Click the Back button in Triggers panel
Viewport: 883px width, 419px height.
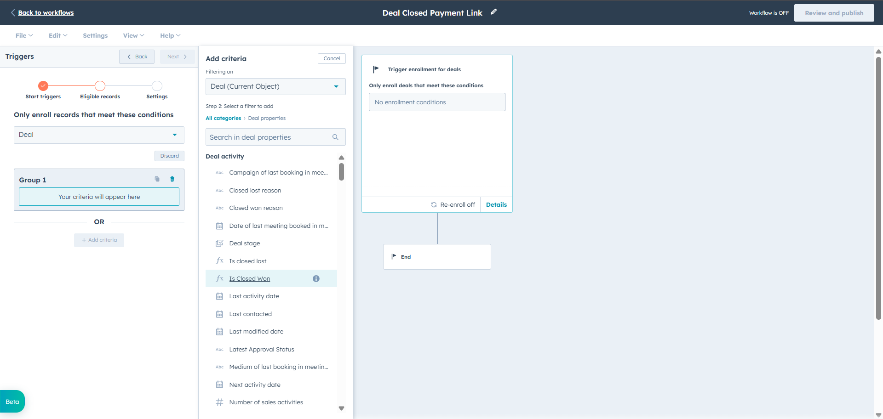click(137, 57)
